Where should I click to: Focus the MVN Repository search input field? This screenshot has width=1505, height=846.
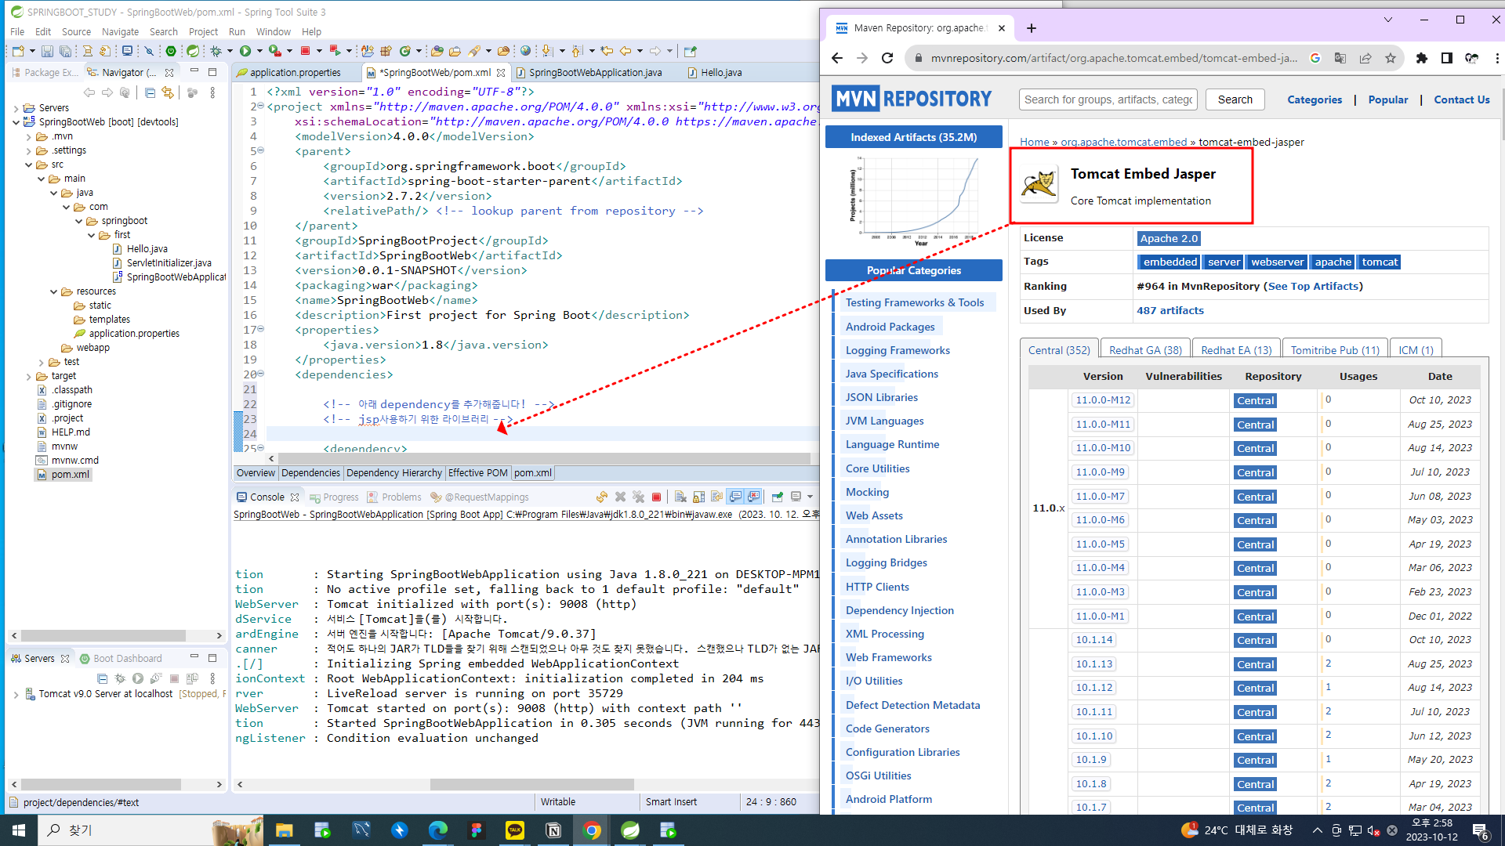click(1107, 99)
